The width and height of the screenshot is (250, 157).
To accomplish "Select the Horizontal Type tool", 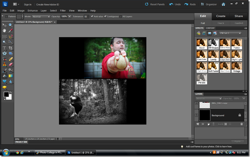I will [4, 48].
